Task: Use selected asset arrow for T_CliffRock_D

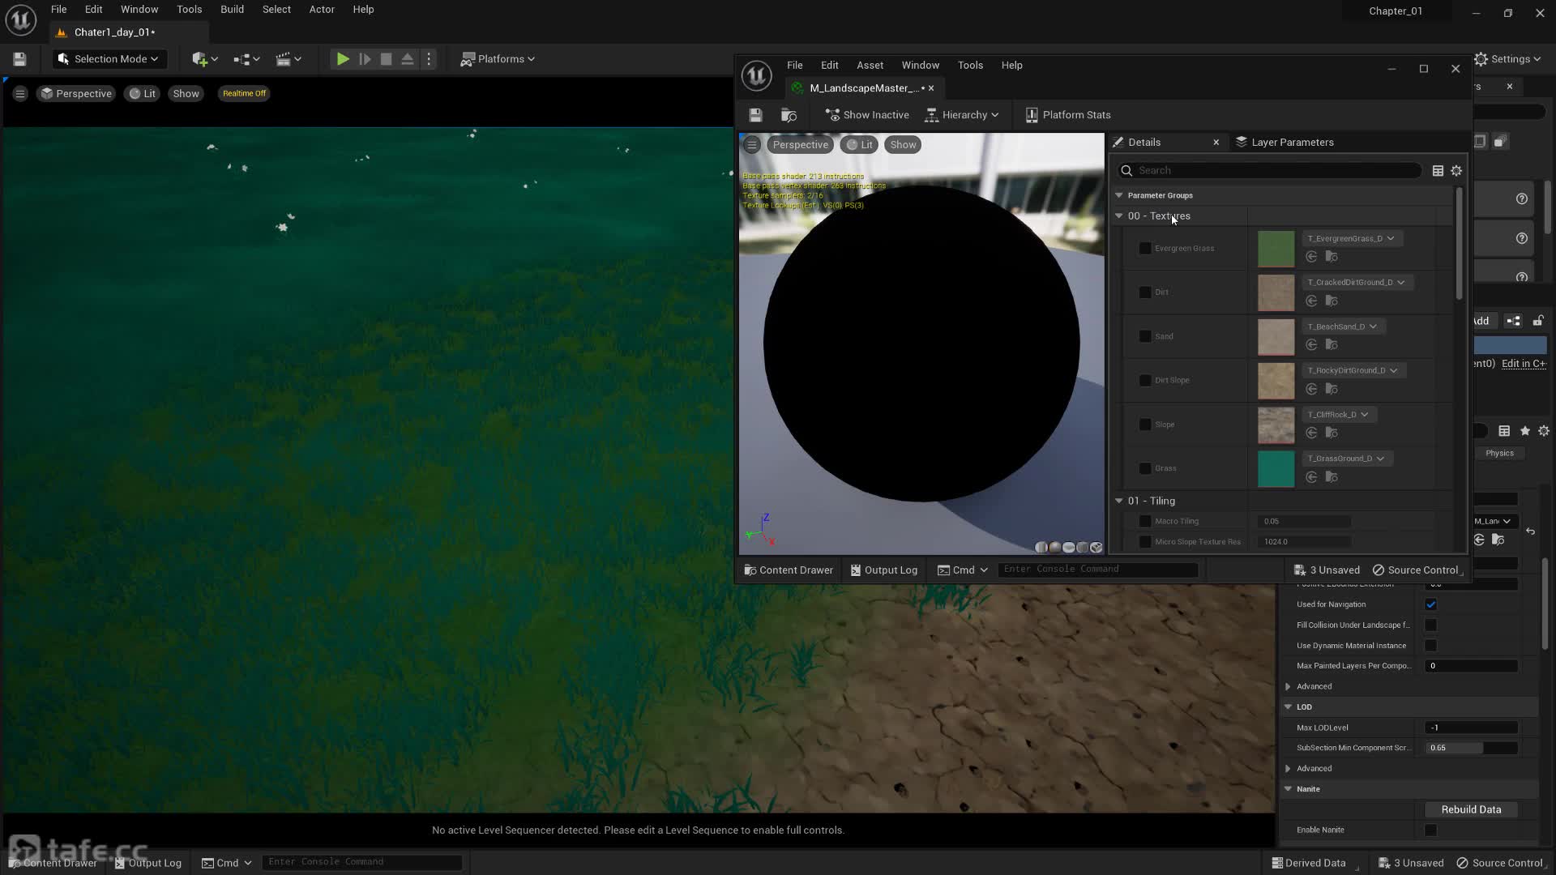Action: pyautogui.click(x=1311, y=433)
